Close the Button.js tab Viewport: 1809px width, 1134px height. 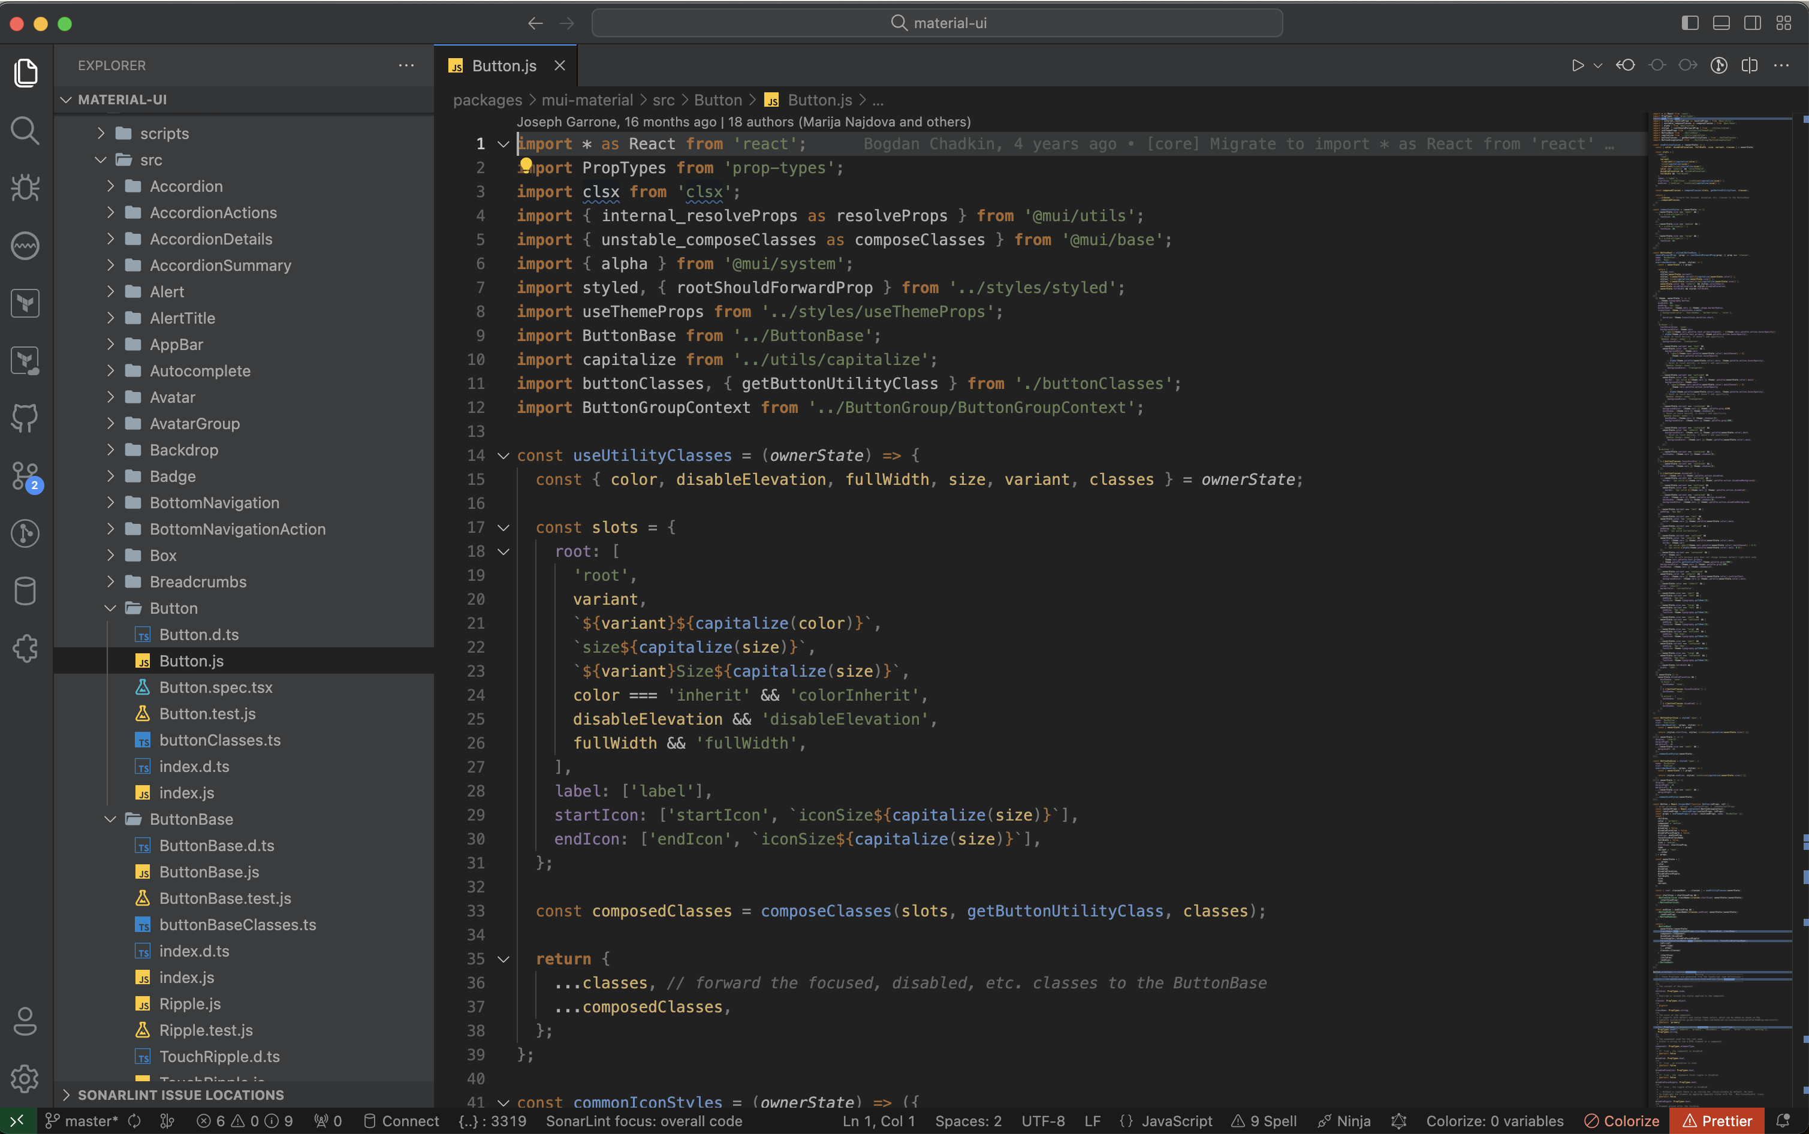[559, 65]
